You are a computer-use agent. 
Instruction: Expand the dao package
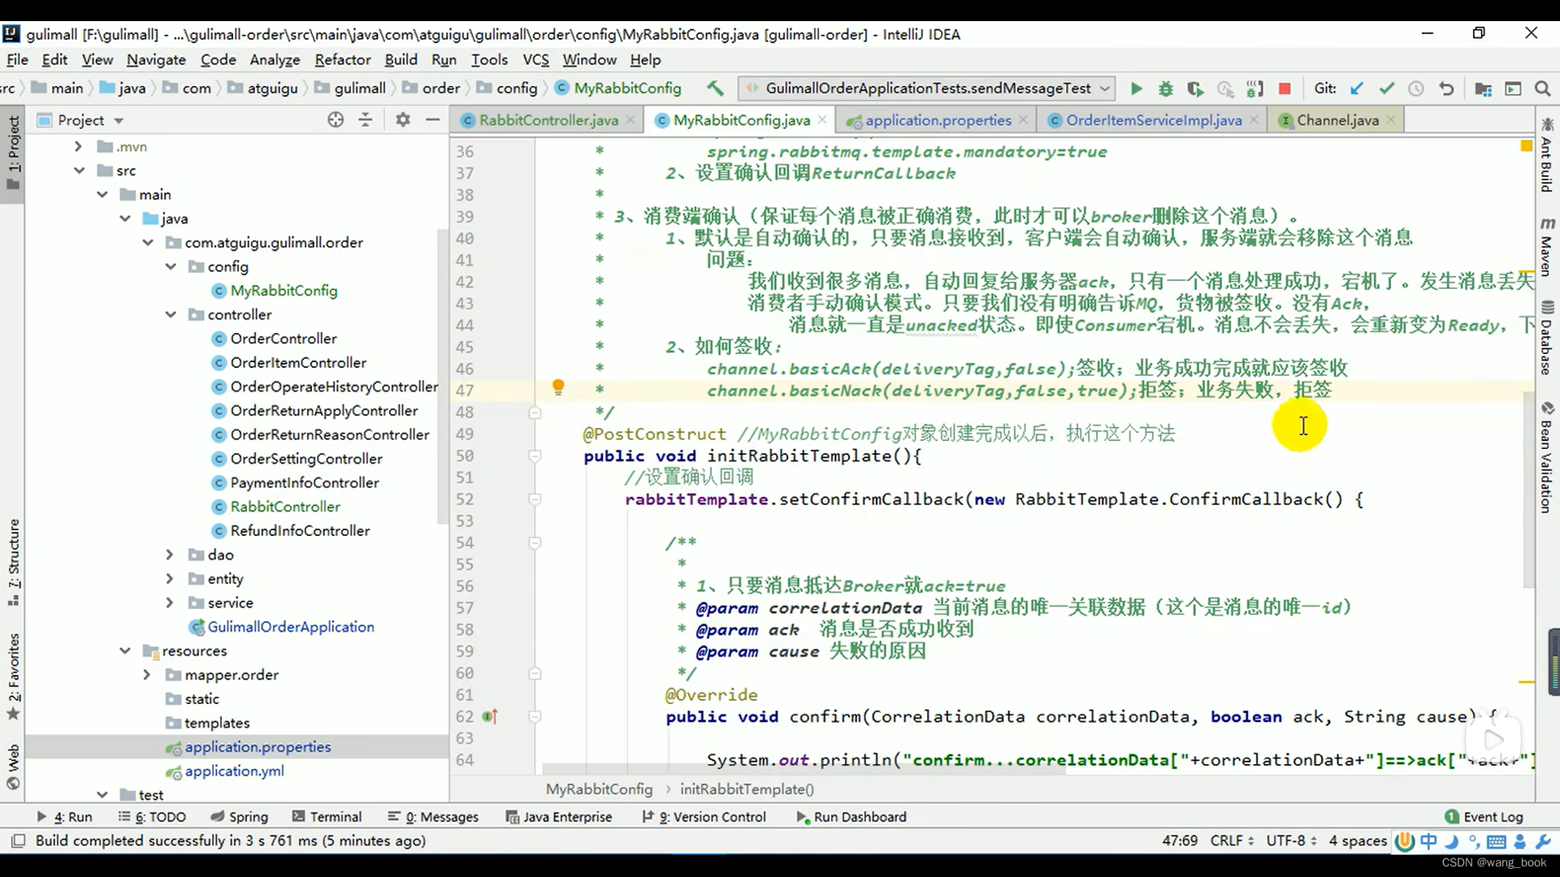pos(170,555)
